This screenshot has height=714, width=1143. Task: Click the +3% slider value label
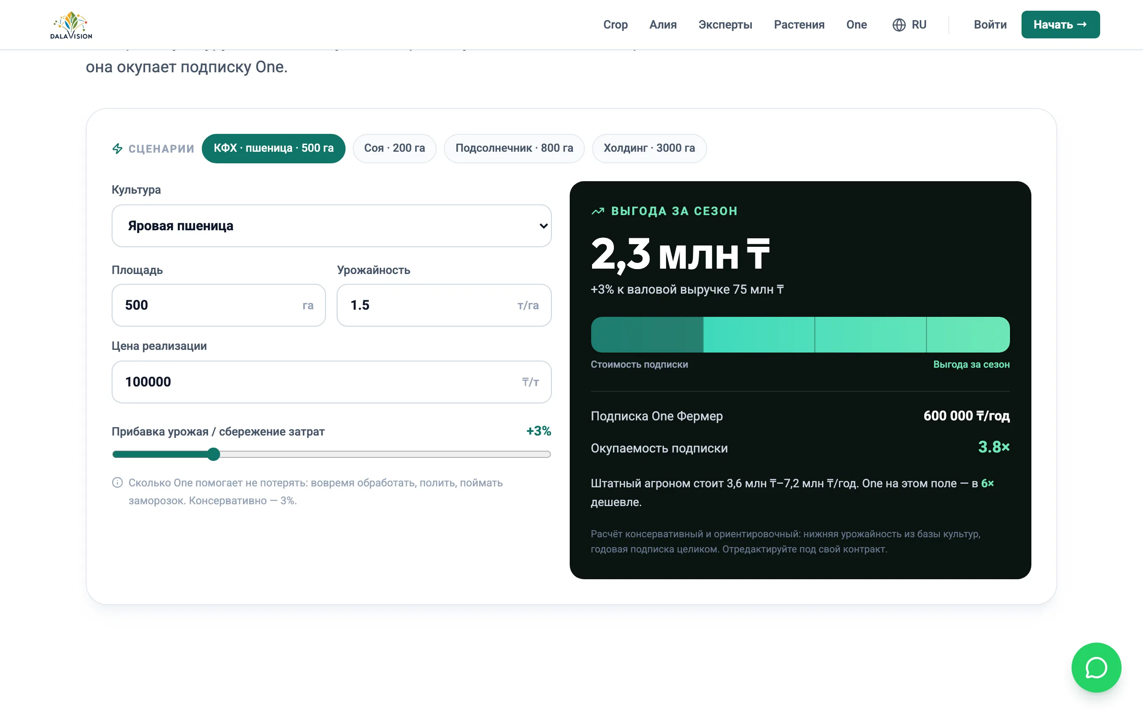point(538,431)
